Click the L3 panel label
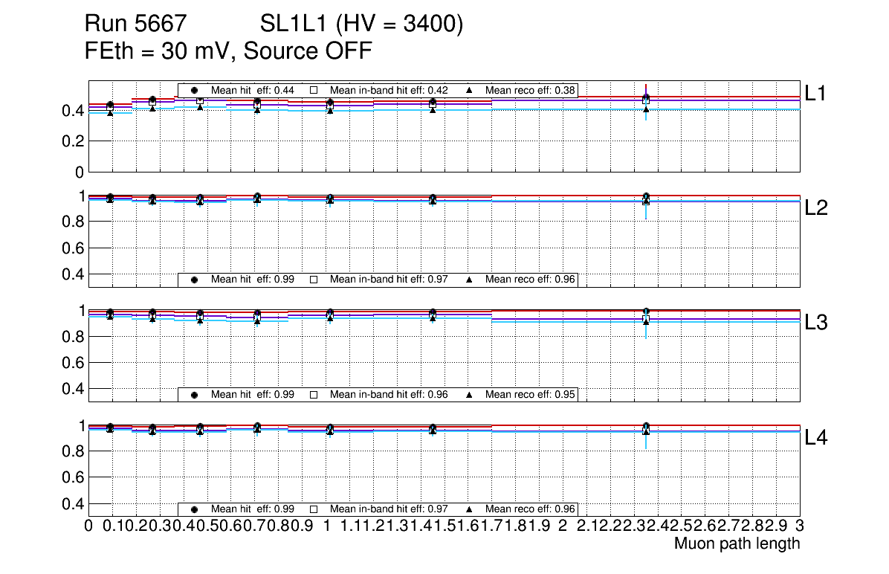 (x=816, y=323)
